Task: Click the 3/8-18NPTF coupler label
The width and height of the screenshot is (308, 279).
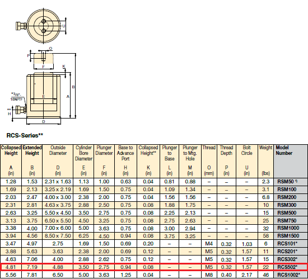Action: [16, 97]
